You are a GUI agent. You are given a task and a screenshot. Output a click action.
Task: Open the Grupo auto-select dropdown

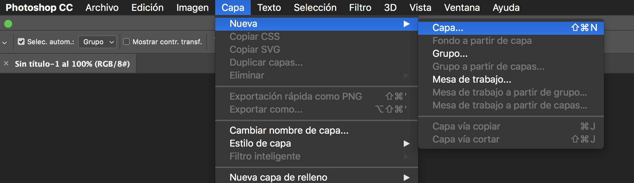tap(97, 42)
